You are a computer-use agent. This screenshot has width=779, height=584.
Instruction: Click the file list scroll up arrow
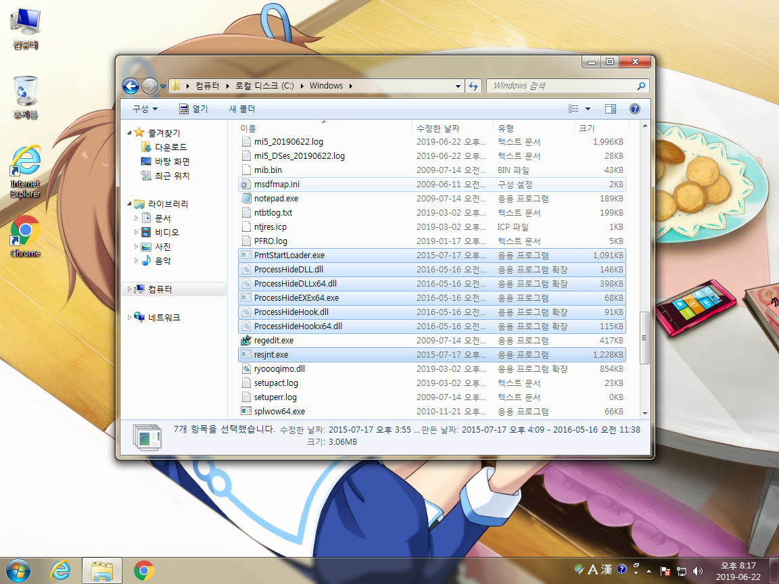(x=645, y=126)
